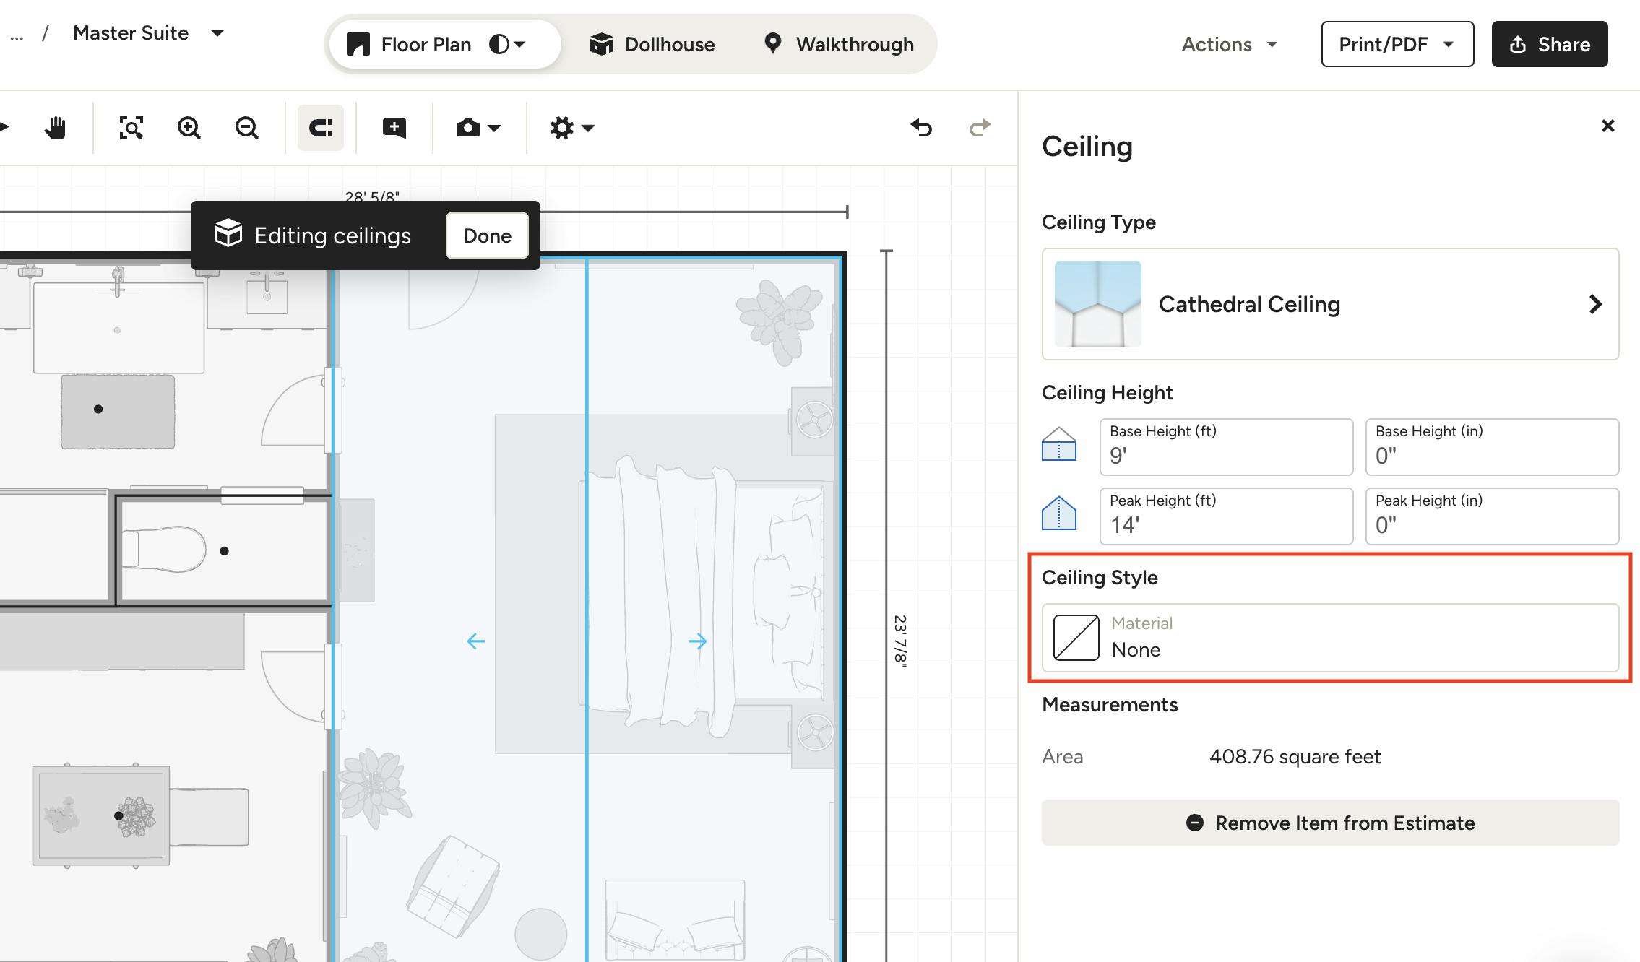This screenshot has width=1640, height=962.
Task: Open Floor Plan contrast style dropdown
Action: tap(507, 44)
